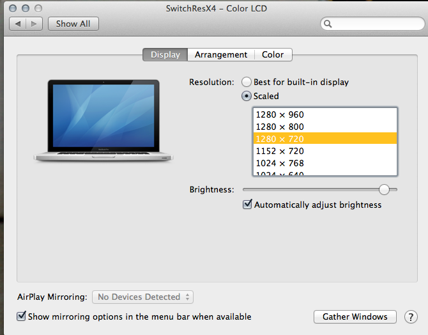Click the Brightness slider knob
This screenshot has width=428, height=335.
(x=384, y=189)
